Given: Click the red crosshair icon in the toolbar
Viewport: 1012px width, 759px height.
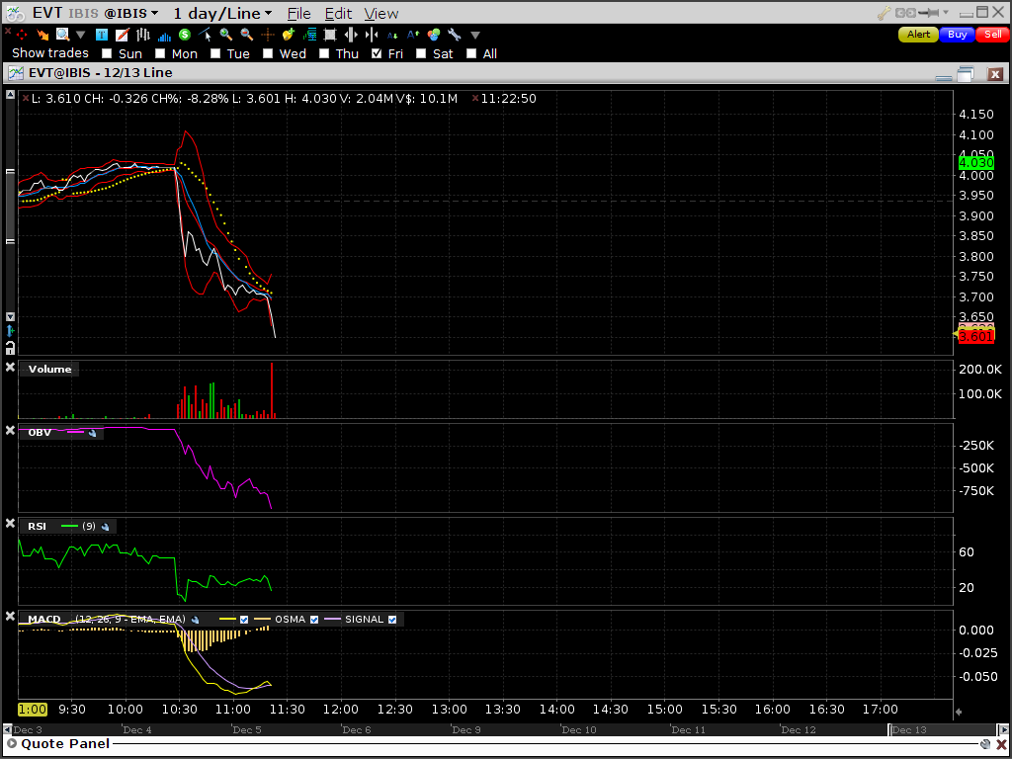Looking at the screenshot, I should coord(22,35).
